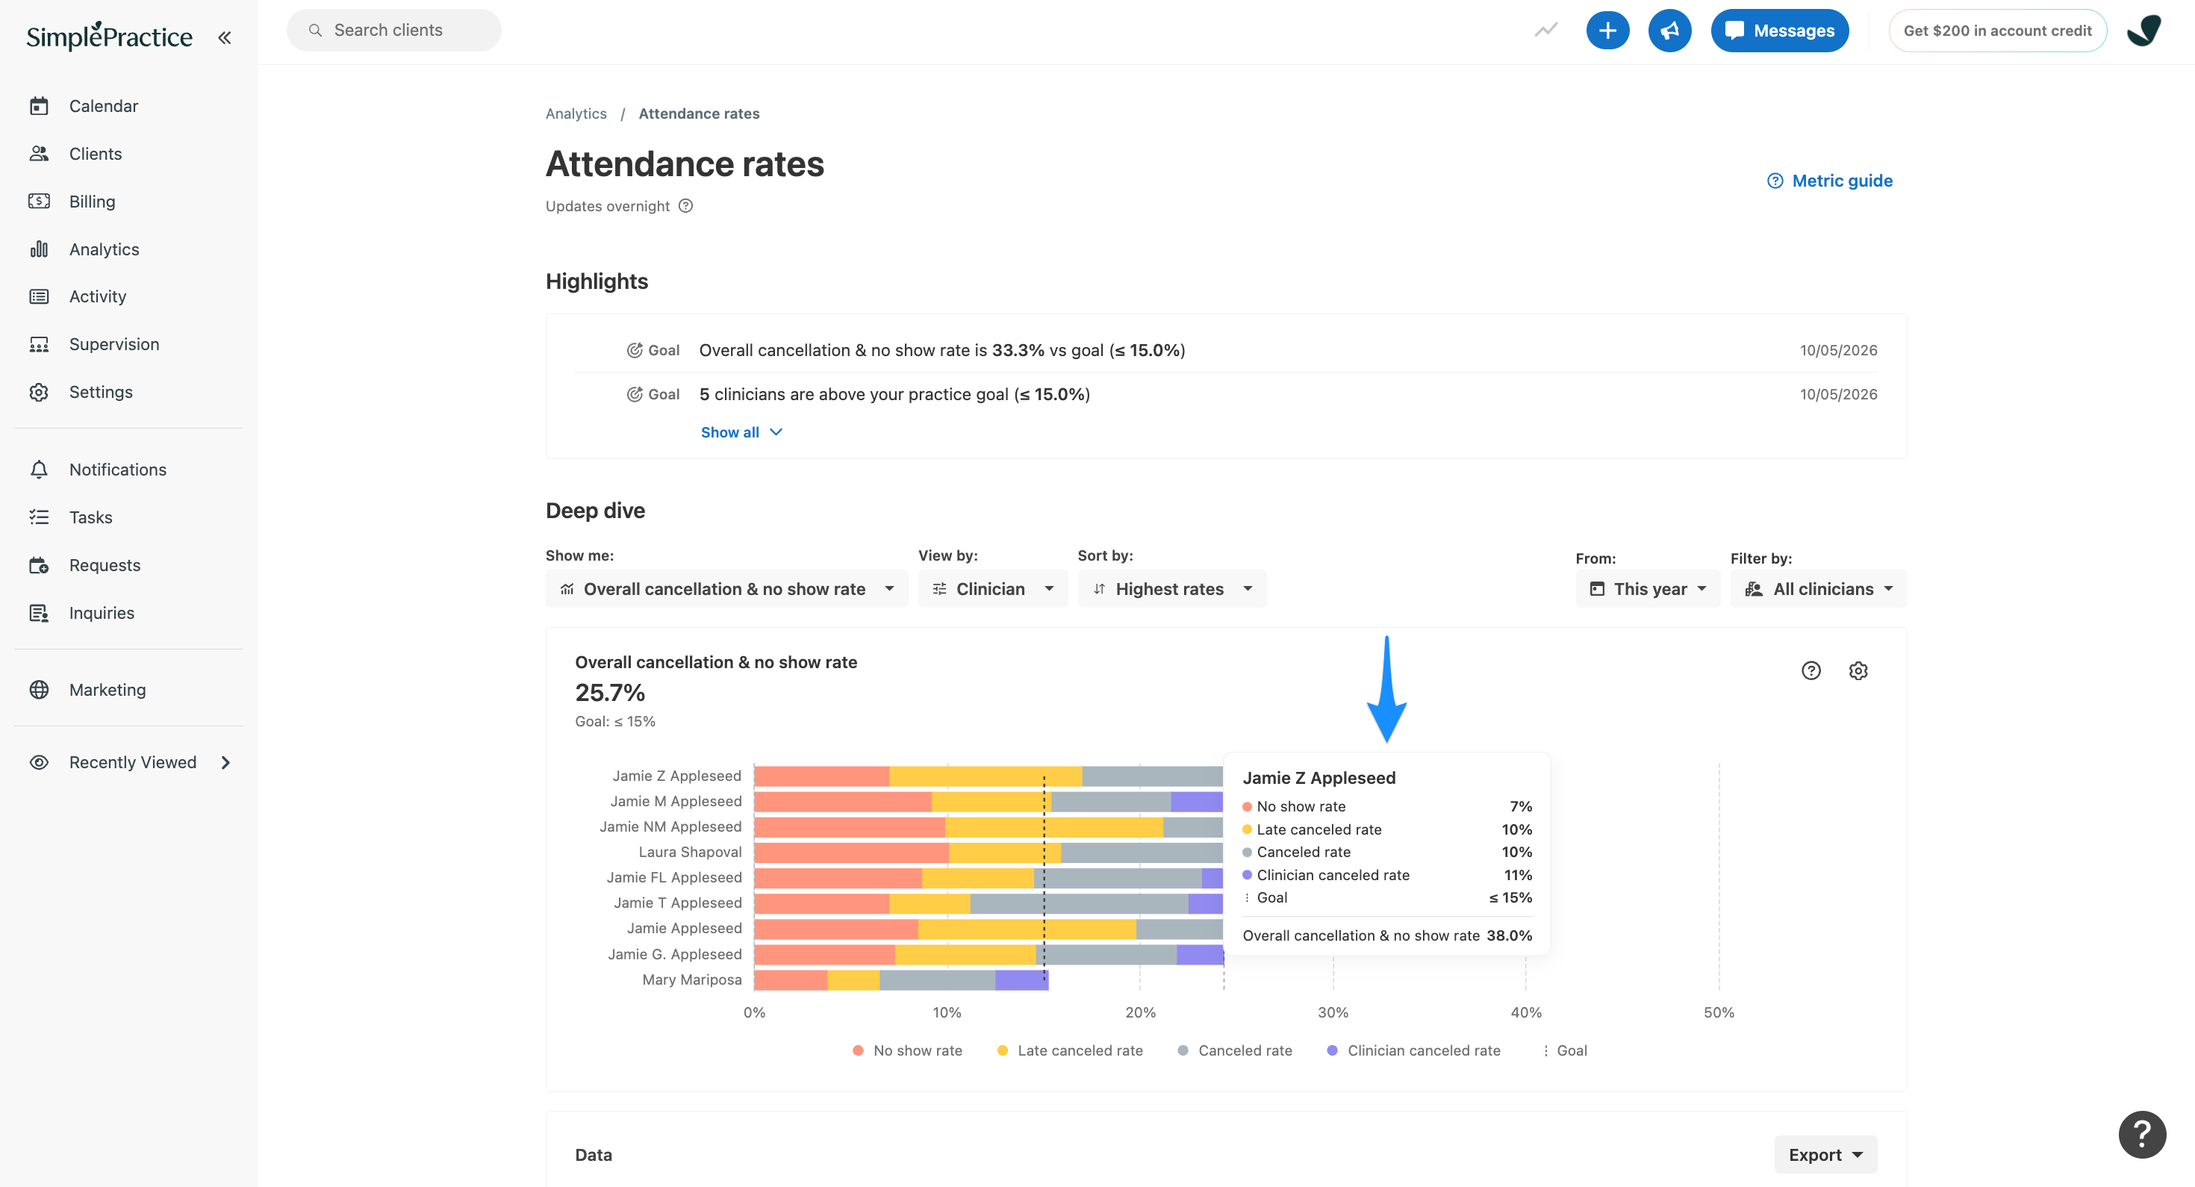This screenshot has height=1187, width=2195.
Task: Open the Export dropdown
Action: (x=1825, y=1155)
